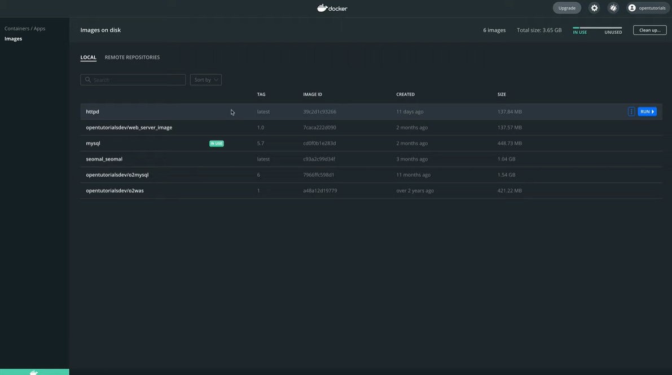Click the IN USE / UNUSED usage bar

(597, 28)
